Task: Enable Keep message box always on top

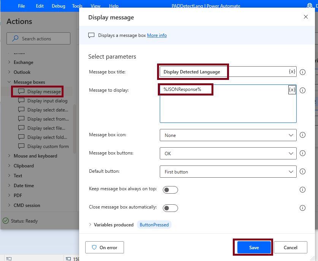Action: coord(170,189)
